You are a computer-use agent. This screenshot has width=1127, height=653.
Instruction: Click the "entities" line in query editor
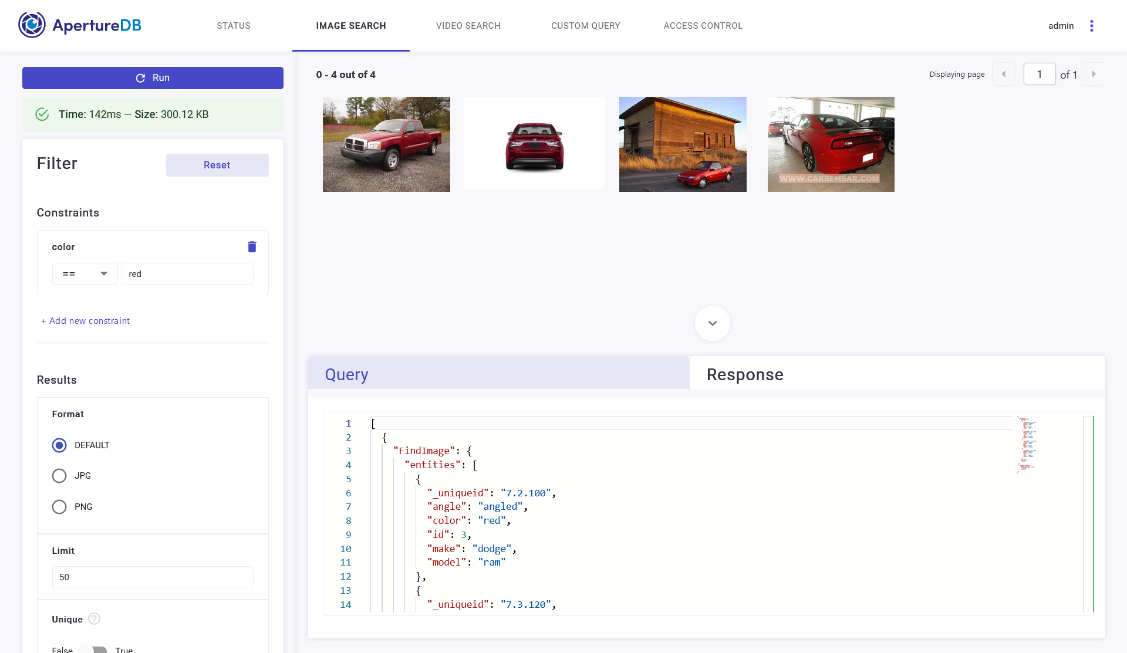click(441, 465)
